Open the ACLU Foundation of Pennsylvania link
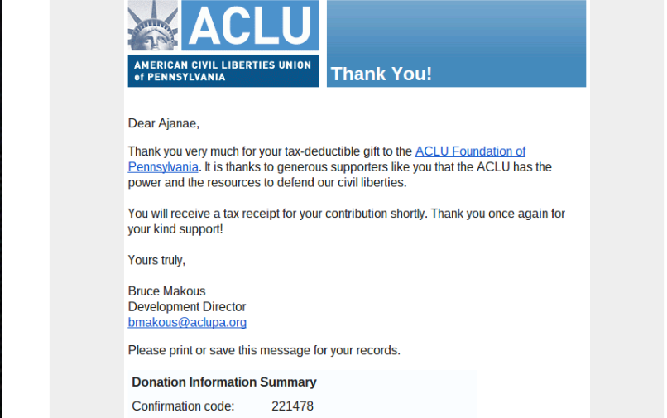667x418 pixels. tap(469, 151)
